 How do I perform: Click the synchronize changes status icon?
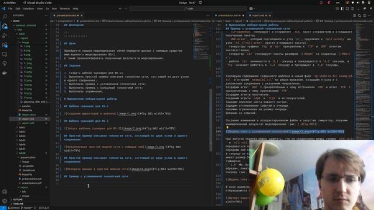(35, 208)
